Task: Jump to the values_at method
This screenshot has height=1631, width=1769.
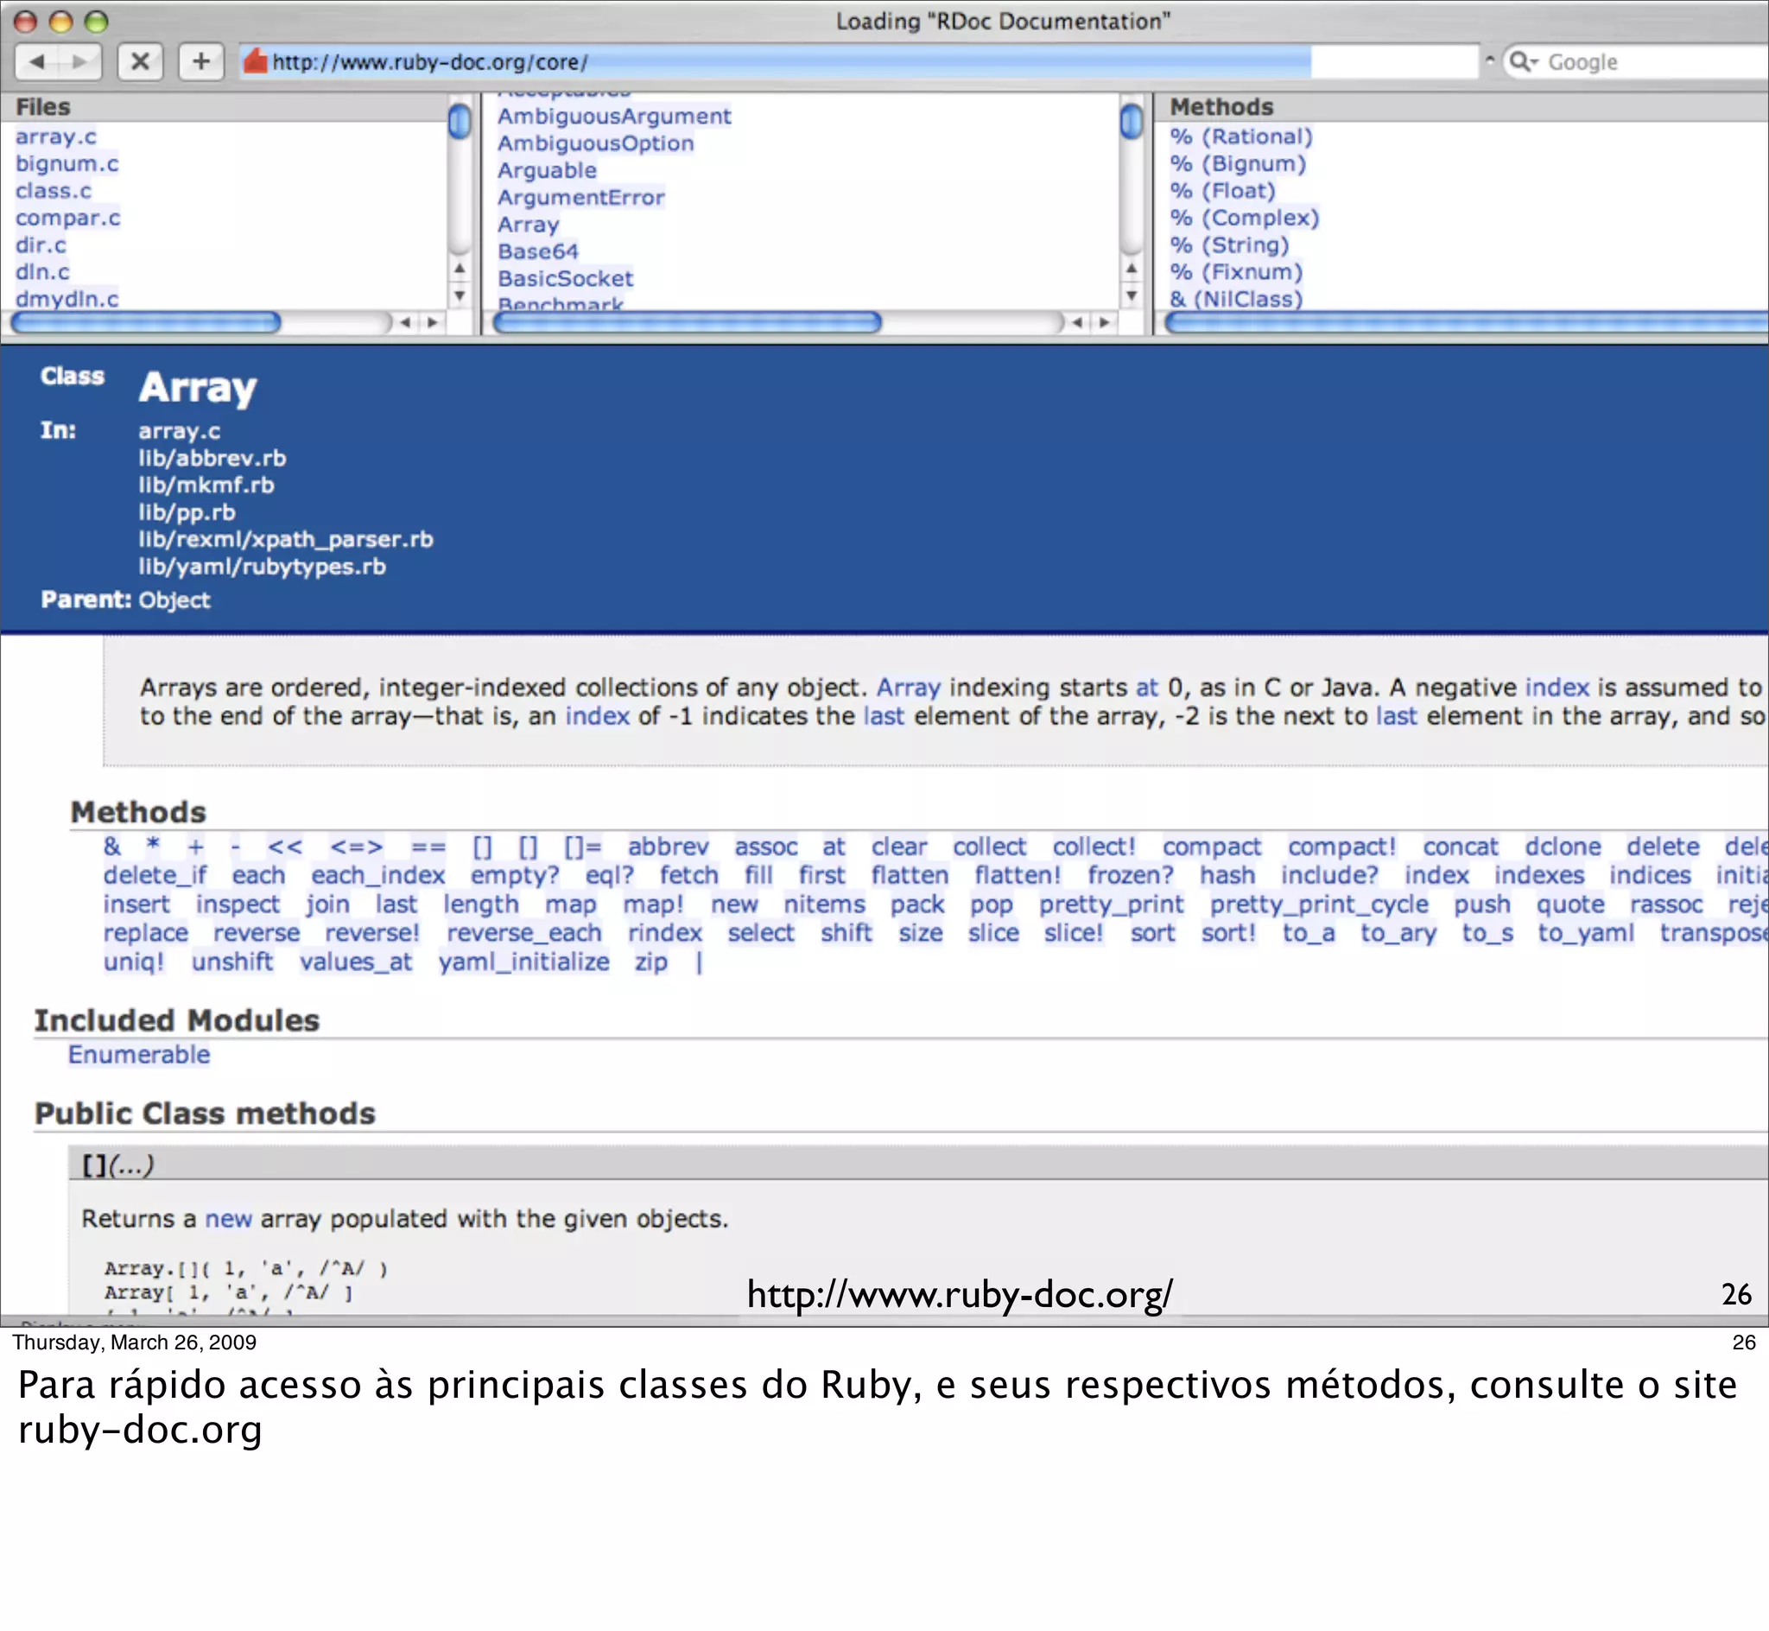Action: click(356, 962)
